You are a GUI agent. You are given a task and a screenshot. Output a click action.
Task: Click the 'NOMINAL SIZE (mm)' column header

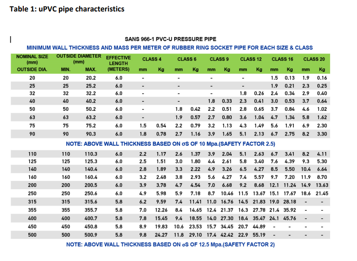[x=32, y=60]
